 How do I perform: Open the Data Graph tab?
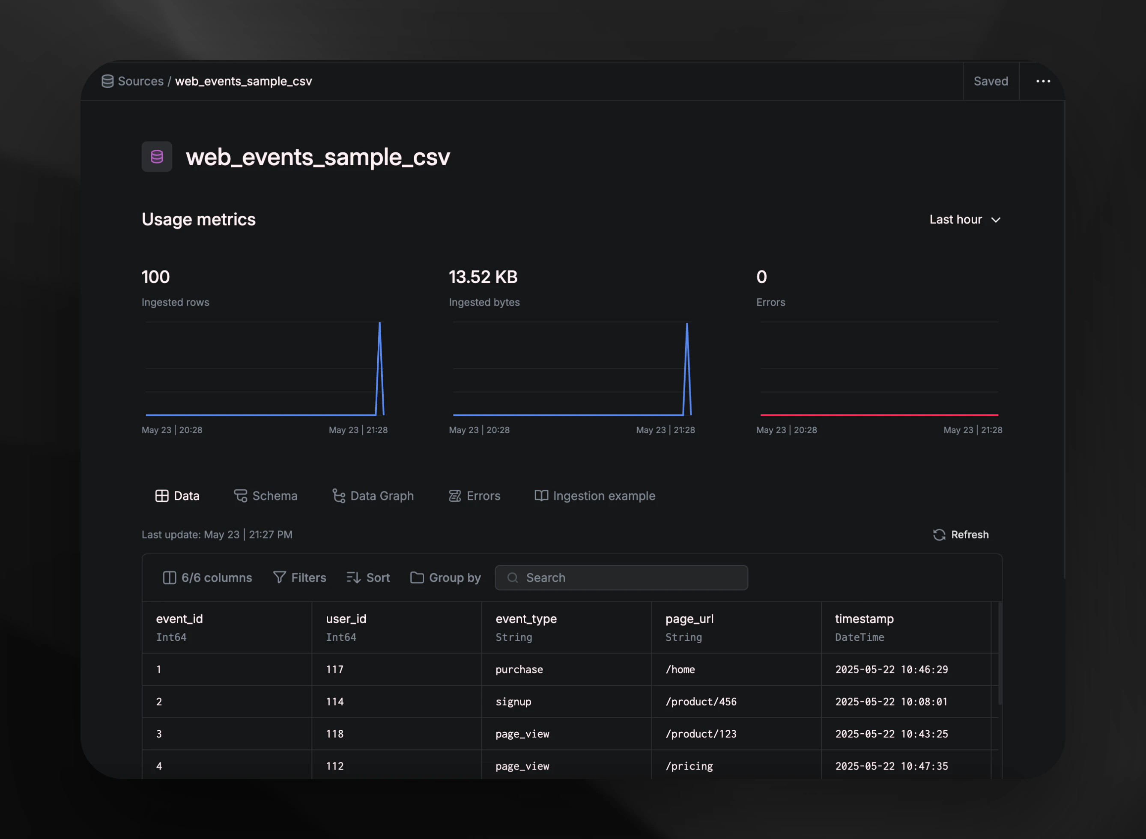click(x=373, y=496)
